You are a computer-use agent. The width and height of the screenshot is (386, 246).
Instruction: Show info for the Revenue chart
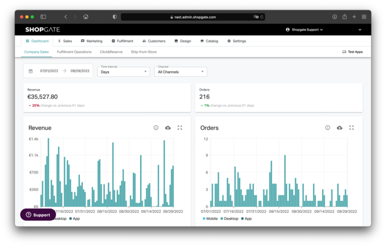coord(156,127)
